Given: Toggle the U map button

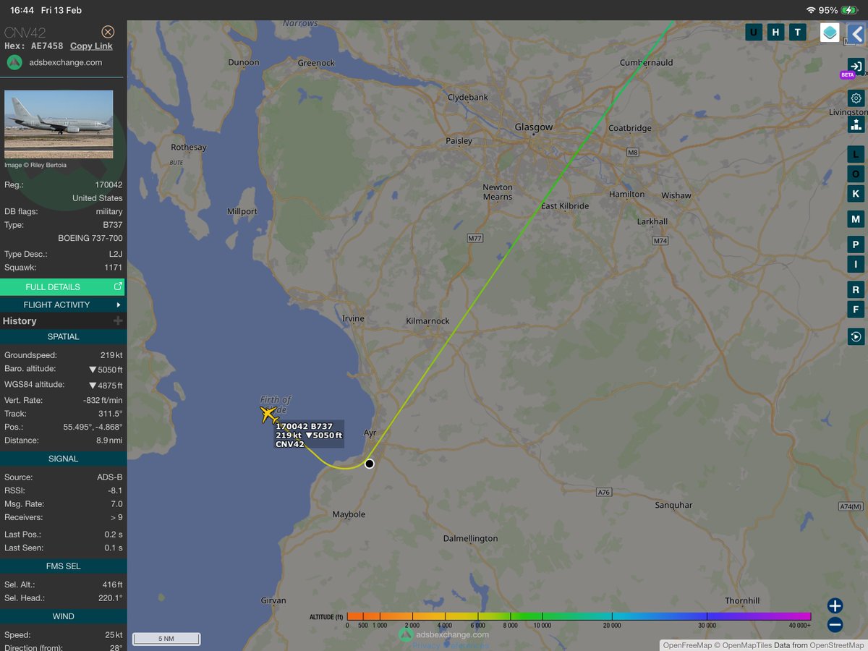Looking at the screenshot, I should (754, 32).
